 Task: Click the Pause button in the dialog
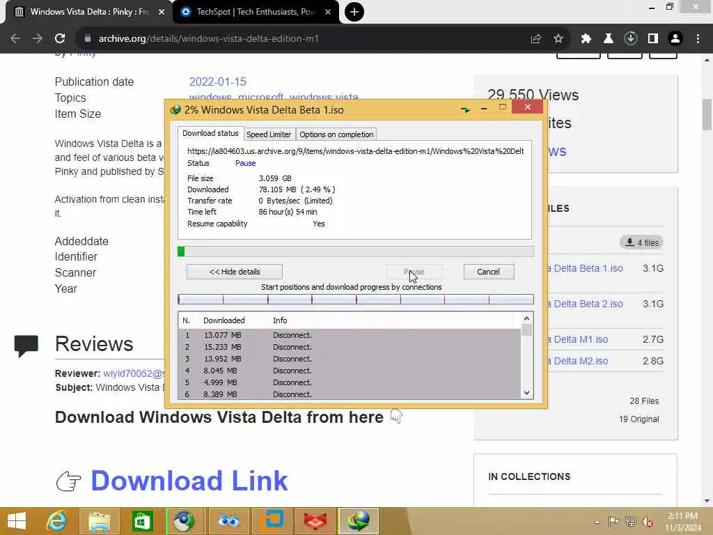(x=414, y=272)
